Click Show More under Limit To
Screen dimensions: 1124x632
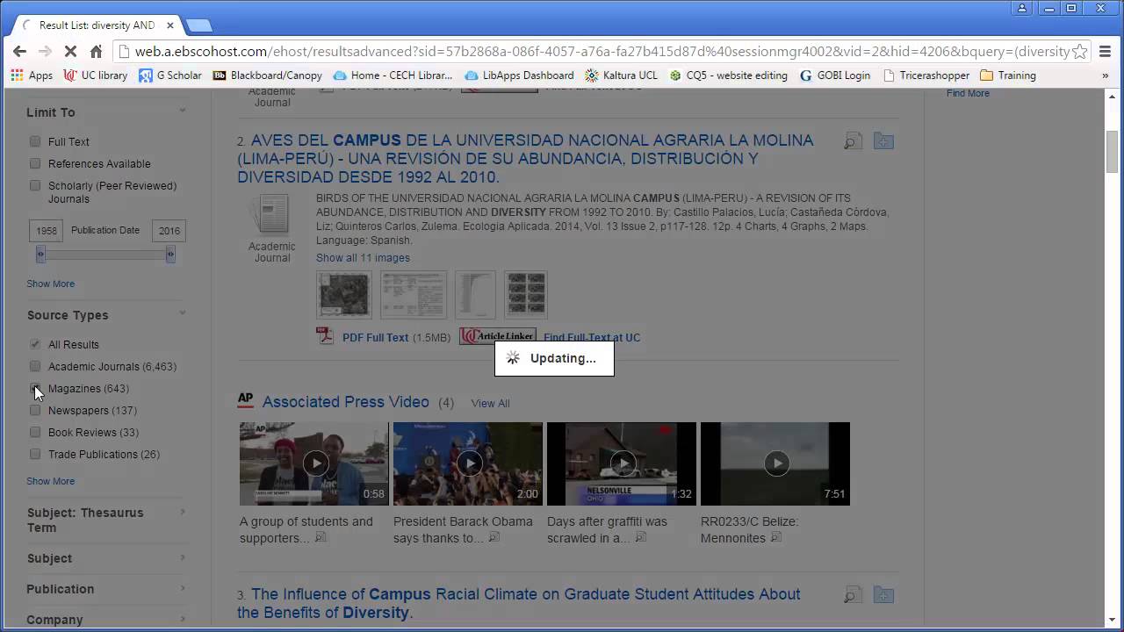pos(50,284)
